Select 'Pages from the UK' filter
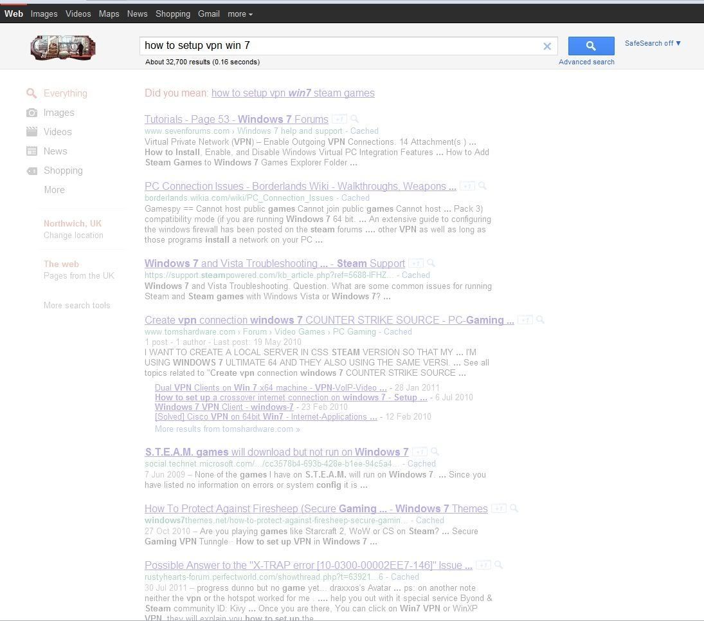This screenshot has height=621, width=704. tap(79, 275)
